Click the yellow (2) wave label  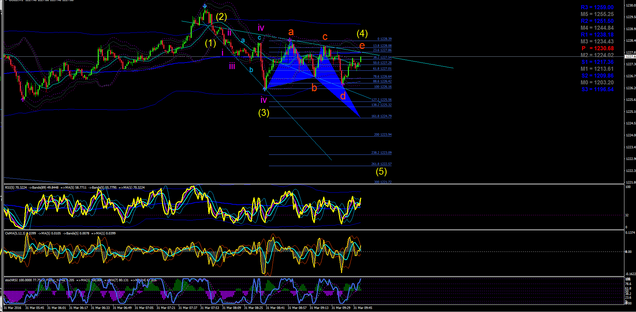(x=221, y=17)
